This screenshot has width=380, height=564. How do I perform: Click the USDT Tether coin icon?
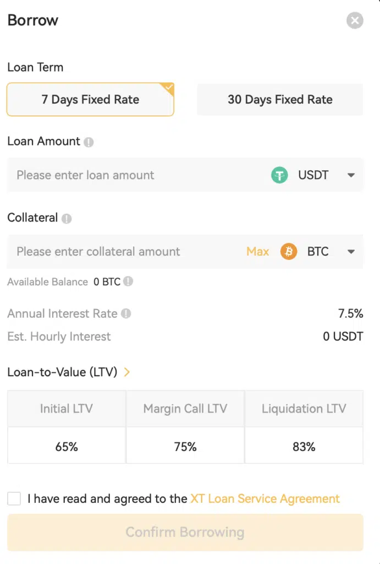tap(279, 175)
